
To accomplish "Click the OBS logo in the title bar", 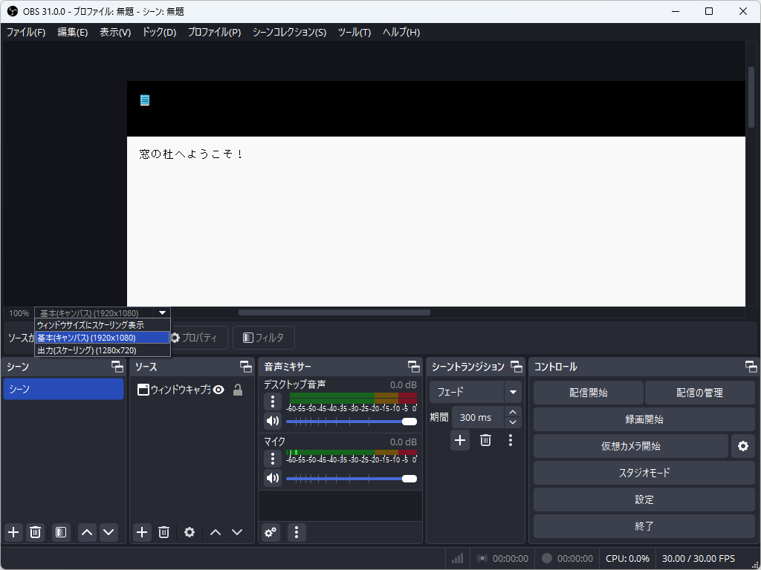I will tap(13, 11).
